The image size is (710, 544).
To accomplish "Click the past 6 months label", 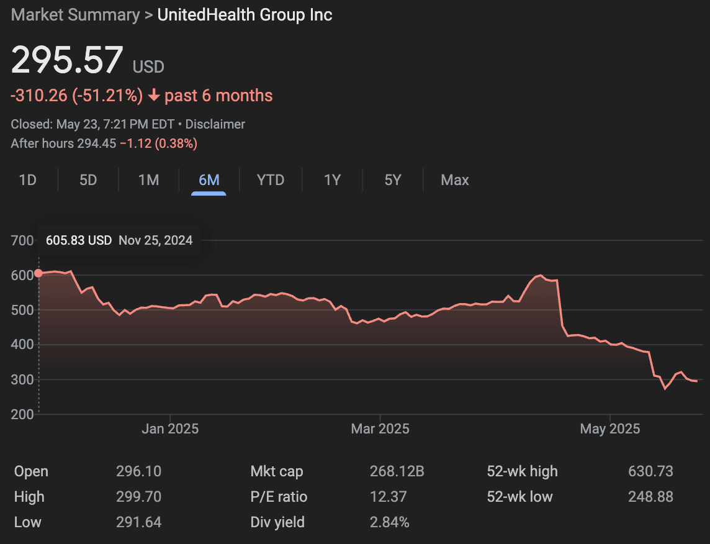I will [218, 96].
